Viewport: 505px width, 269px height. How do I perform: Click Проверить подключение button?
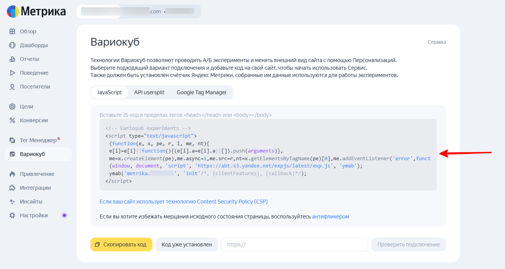point(408,244)
